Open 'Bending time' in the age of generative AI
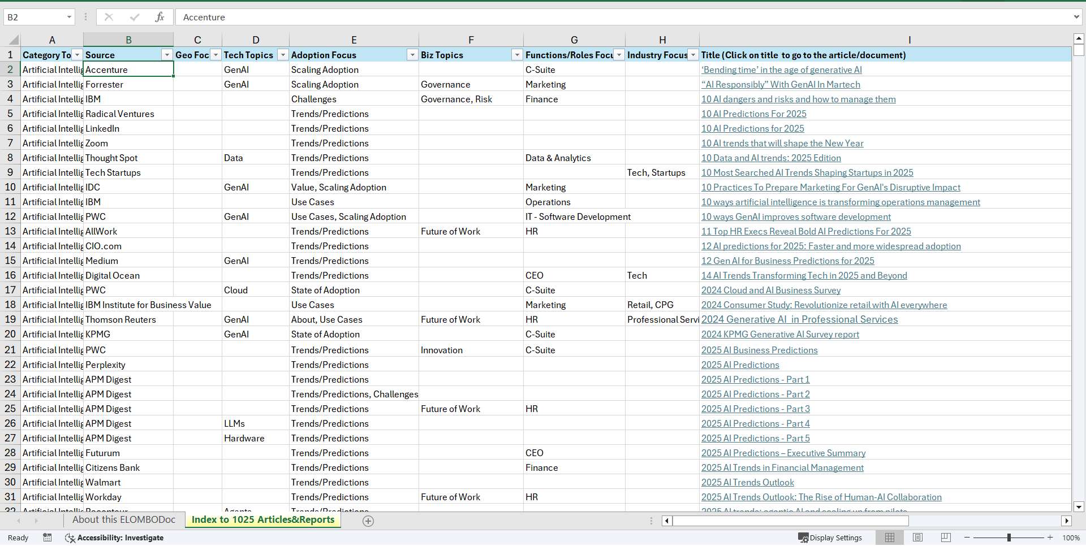 [x=782, y=70]
